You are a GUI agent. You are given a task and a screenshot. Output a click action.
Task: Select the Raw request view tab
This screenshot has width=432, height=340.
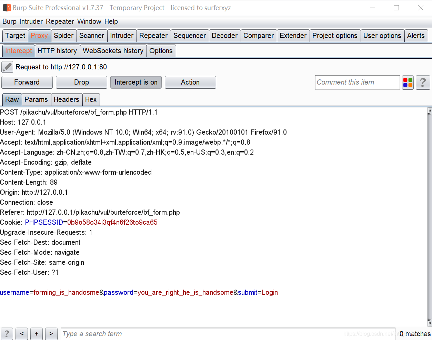tap(12, 99)
